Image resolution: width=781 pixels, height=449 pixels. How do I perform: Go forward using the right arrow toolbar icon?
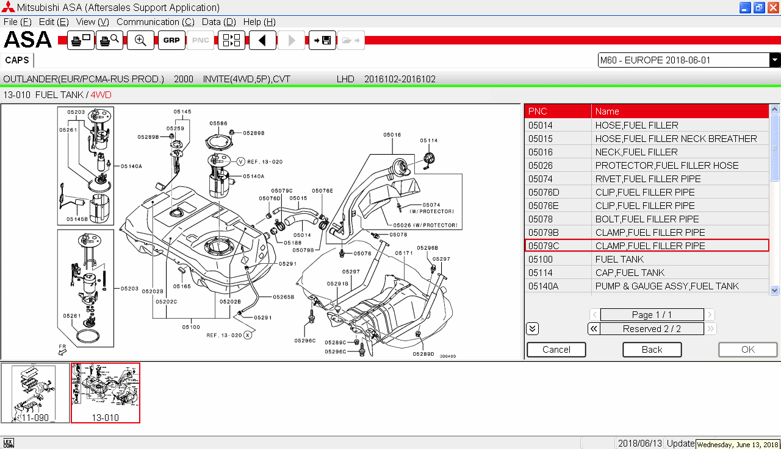point(292,40)
